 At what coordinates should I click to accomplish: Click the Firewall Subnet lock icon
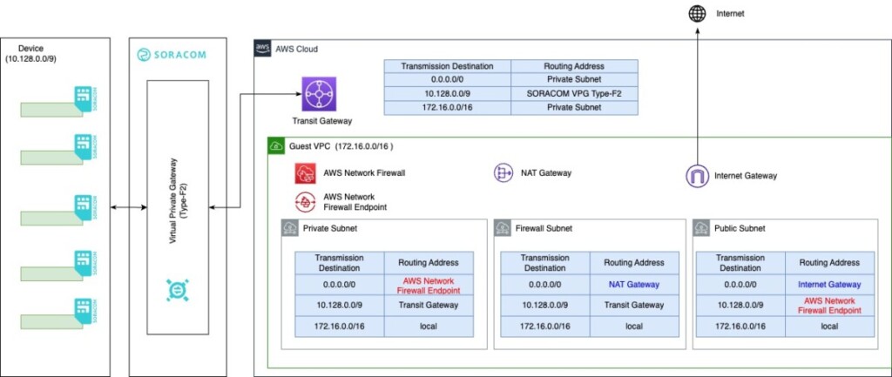click(x=503, y=228)
